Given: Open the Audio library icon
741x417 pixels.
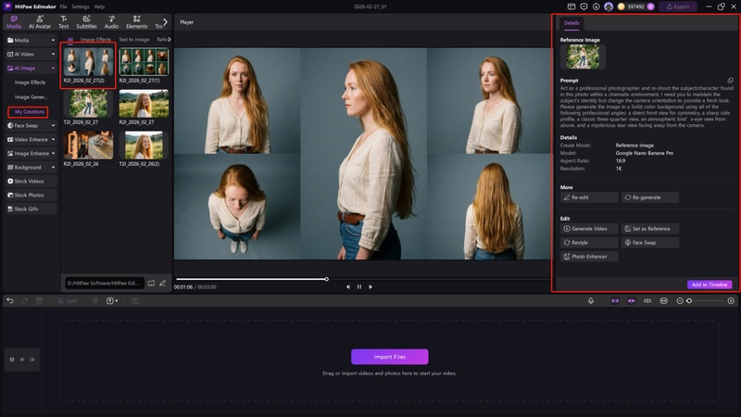Looking at the screenshot, I should point(111,21).
